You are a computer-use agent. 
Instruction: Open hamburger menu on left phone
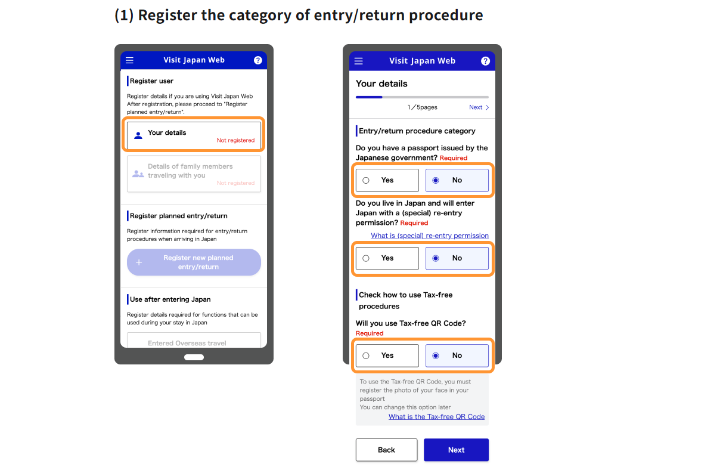(x=129, y=60)
